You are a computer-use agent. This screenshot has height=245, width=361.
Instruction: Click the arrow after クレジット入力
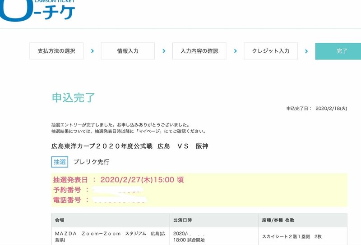click(306, 51)
